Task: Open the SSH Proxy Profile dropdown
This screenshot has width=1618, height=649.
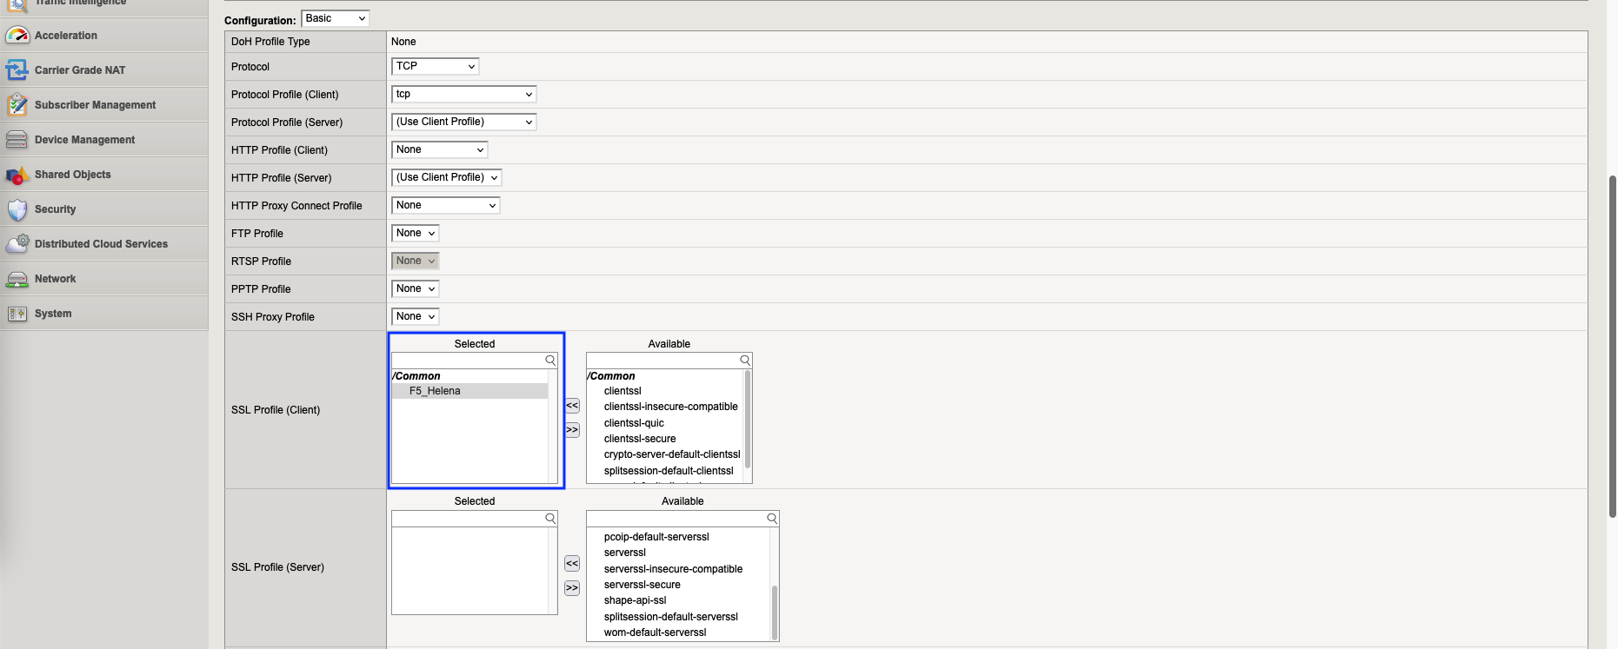Action: (x=415, y=317)
